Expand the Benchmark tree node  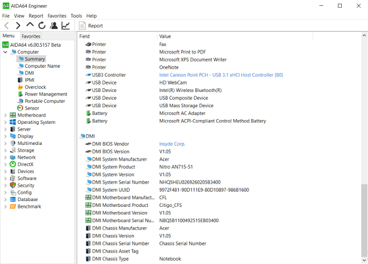coord(5,207)
